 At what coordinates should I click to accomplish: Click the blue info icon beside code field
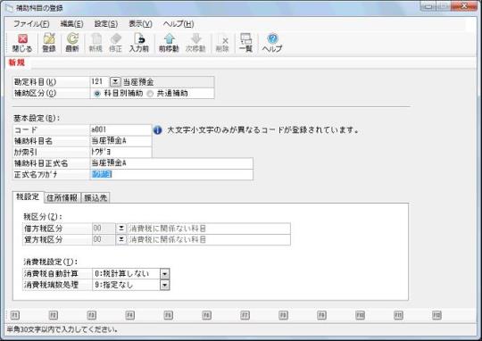click(158, 130)
